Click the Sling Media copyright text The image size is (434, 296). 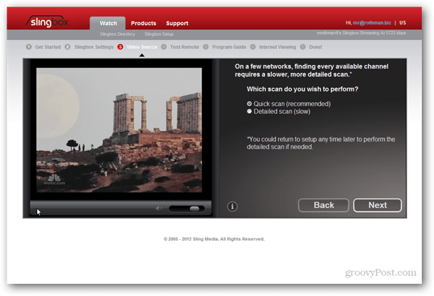tap(214, 239)
